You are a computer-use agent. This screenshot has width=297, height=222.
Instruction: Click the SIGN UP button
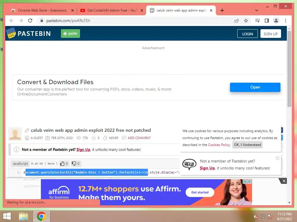pyautogui.click(x=271, y=34)
